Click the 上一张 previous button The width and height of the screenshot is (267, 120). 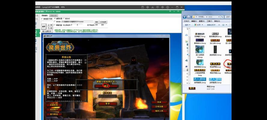[x=50, y=25]
